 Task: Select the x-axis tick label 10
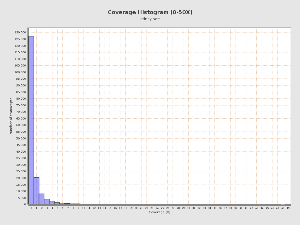pos(83,208)
